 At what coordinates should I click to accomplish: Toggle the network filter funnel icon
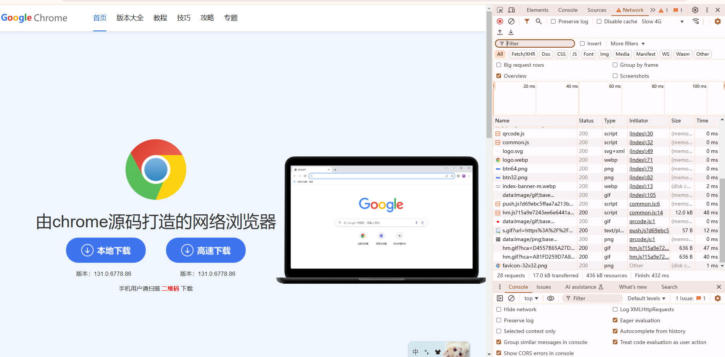[527, 21]
